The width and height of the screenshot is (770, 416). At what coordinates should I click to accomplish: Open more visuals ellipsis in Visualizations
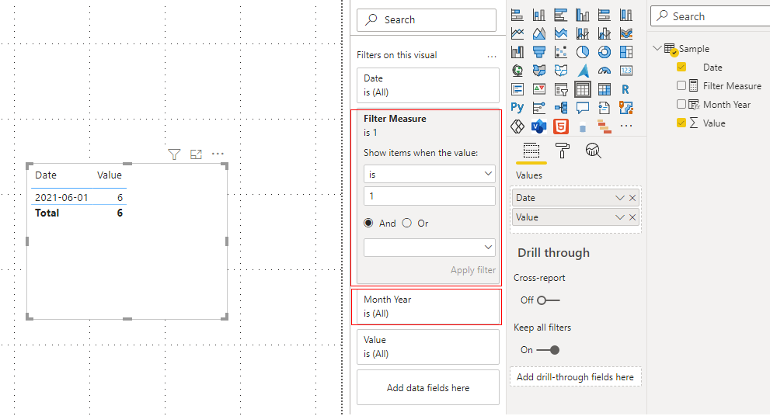tap(626, 126)
